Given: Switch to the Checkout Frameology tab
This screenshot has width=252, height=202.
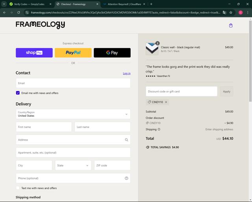Looking at the screenshot, I should click(x=73, y=4).
